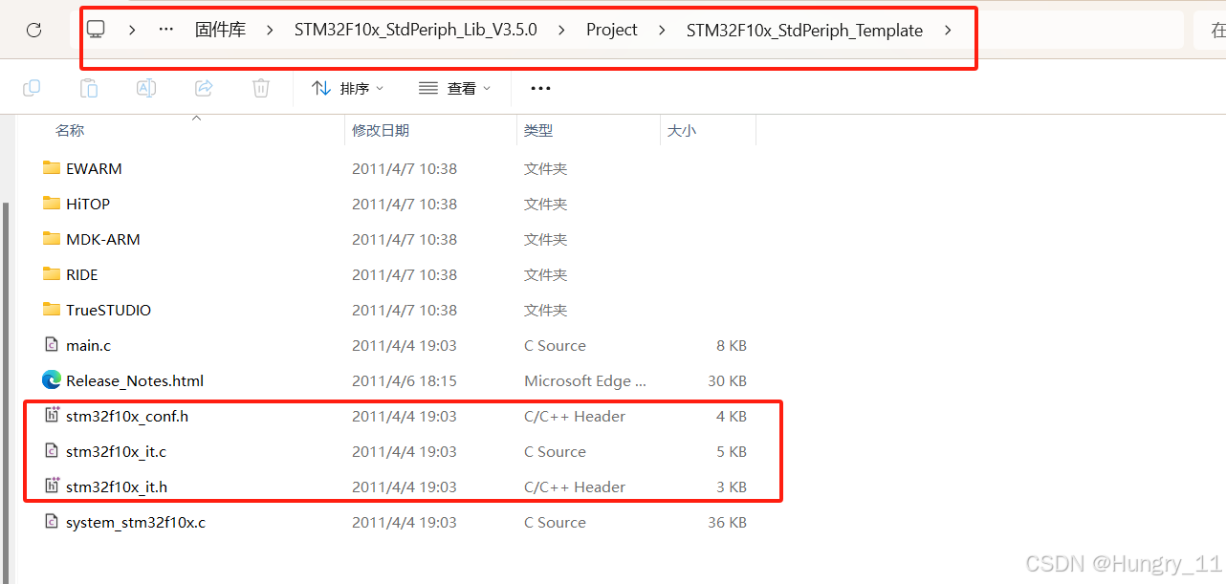Image resolution: width=1226 pixels, height=584 pixels.
Task: Click the This PC monitor icon
Action: pos(96,30)
